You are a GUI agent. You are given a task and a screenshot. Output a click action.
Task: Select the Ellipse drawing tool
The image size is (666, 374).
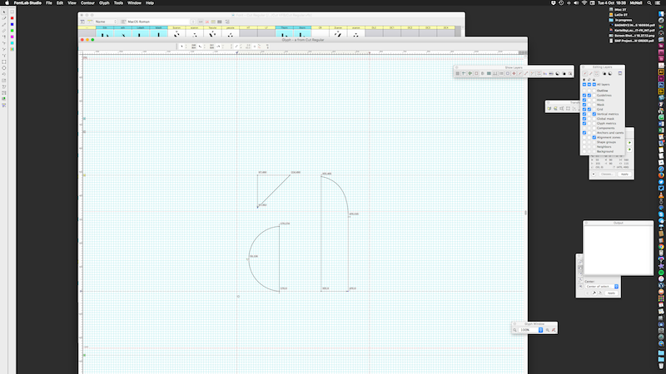(x=4, y=68)
